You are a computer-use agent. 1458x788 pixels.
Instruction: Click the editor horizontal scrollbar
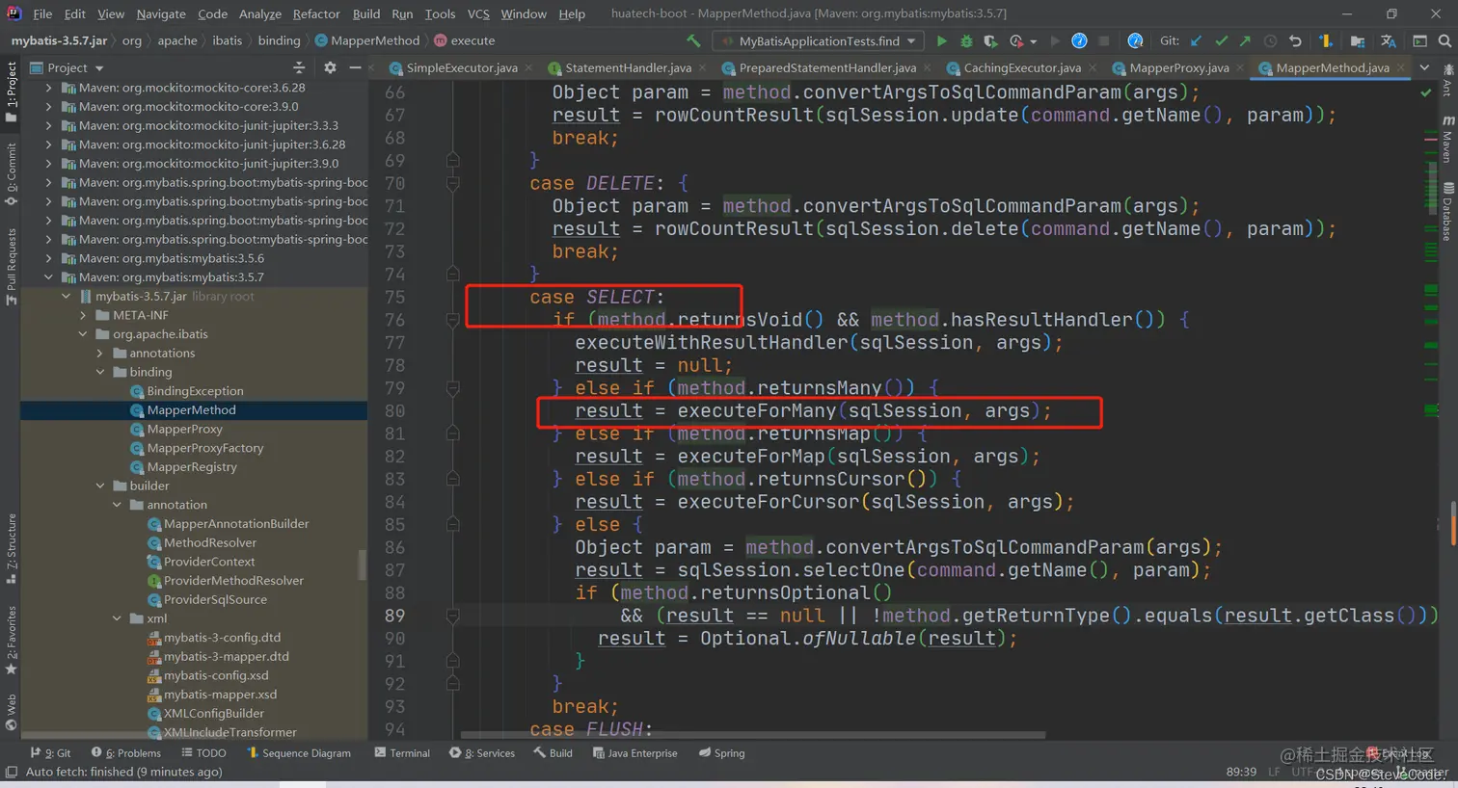coord(752,735)
